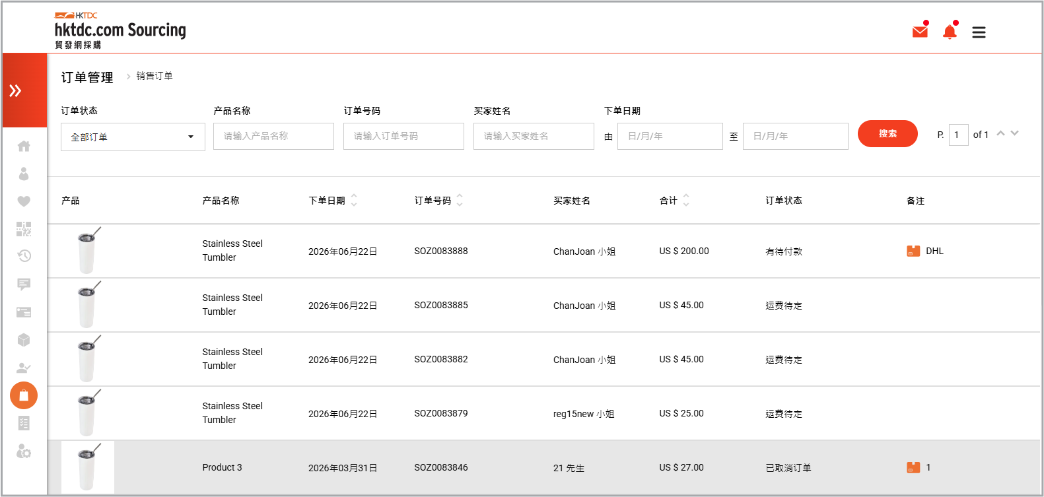Focus the start date field after 由
The image size is (1044, 497).
point(670,136)
